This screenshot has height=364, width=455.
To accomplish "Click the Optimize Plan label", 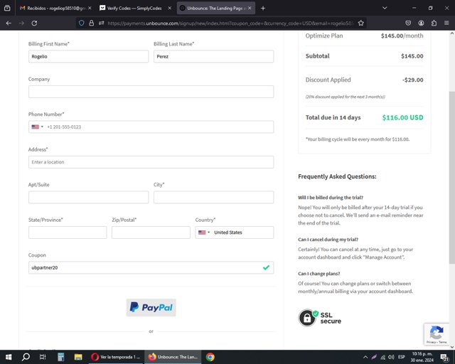I will coord(324,36).
